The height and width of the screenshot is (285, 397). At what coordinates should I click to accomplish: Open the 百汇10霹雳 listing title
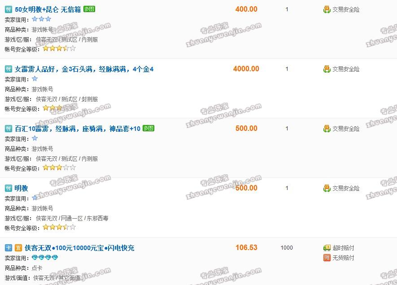click(x=78, y=129)
